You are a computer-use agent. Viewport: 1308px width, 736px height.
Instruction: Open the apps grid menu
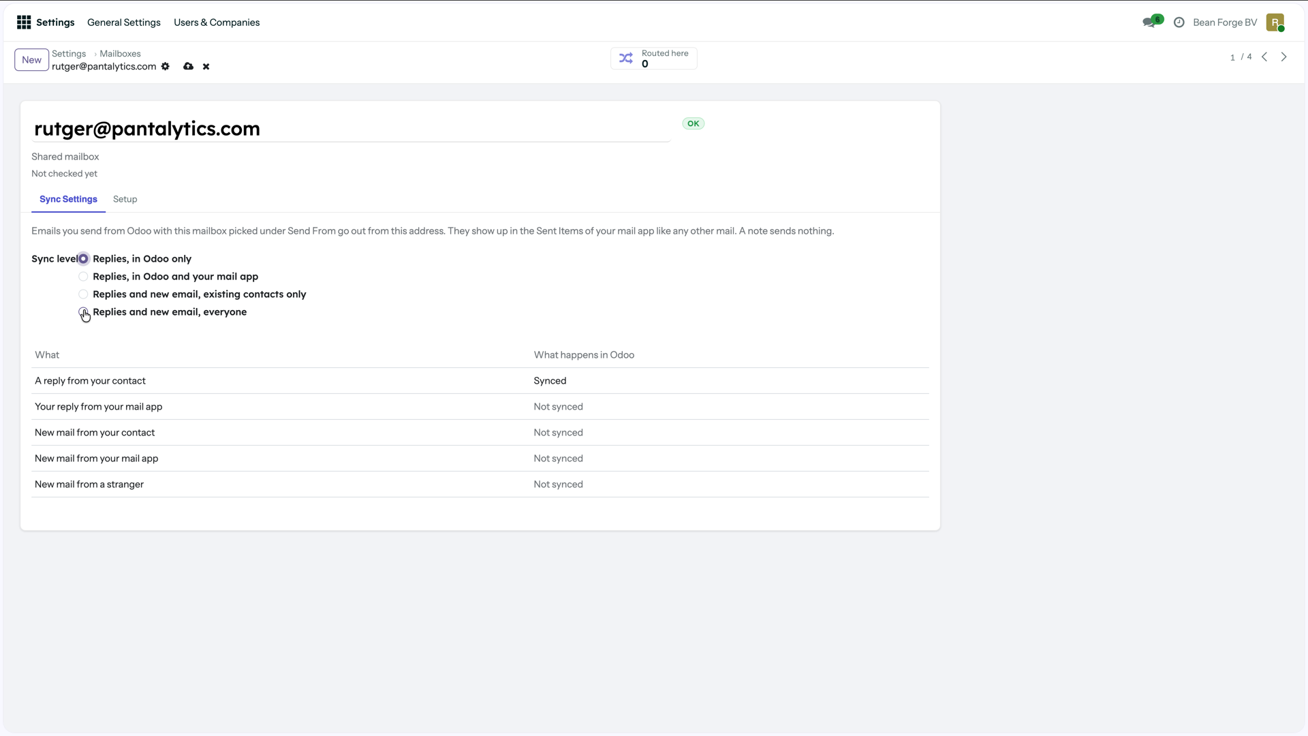click(24, 22)
